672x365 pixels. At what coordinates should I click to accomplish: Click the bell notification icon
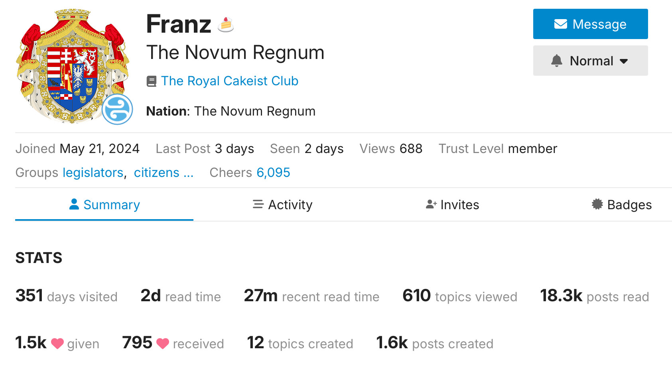[x=556, y=61]
